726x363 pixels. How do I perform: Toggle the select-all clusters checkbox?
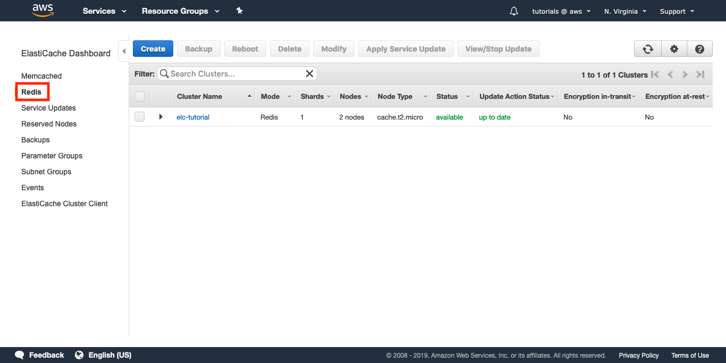coord(139,96)
